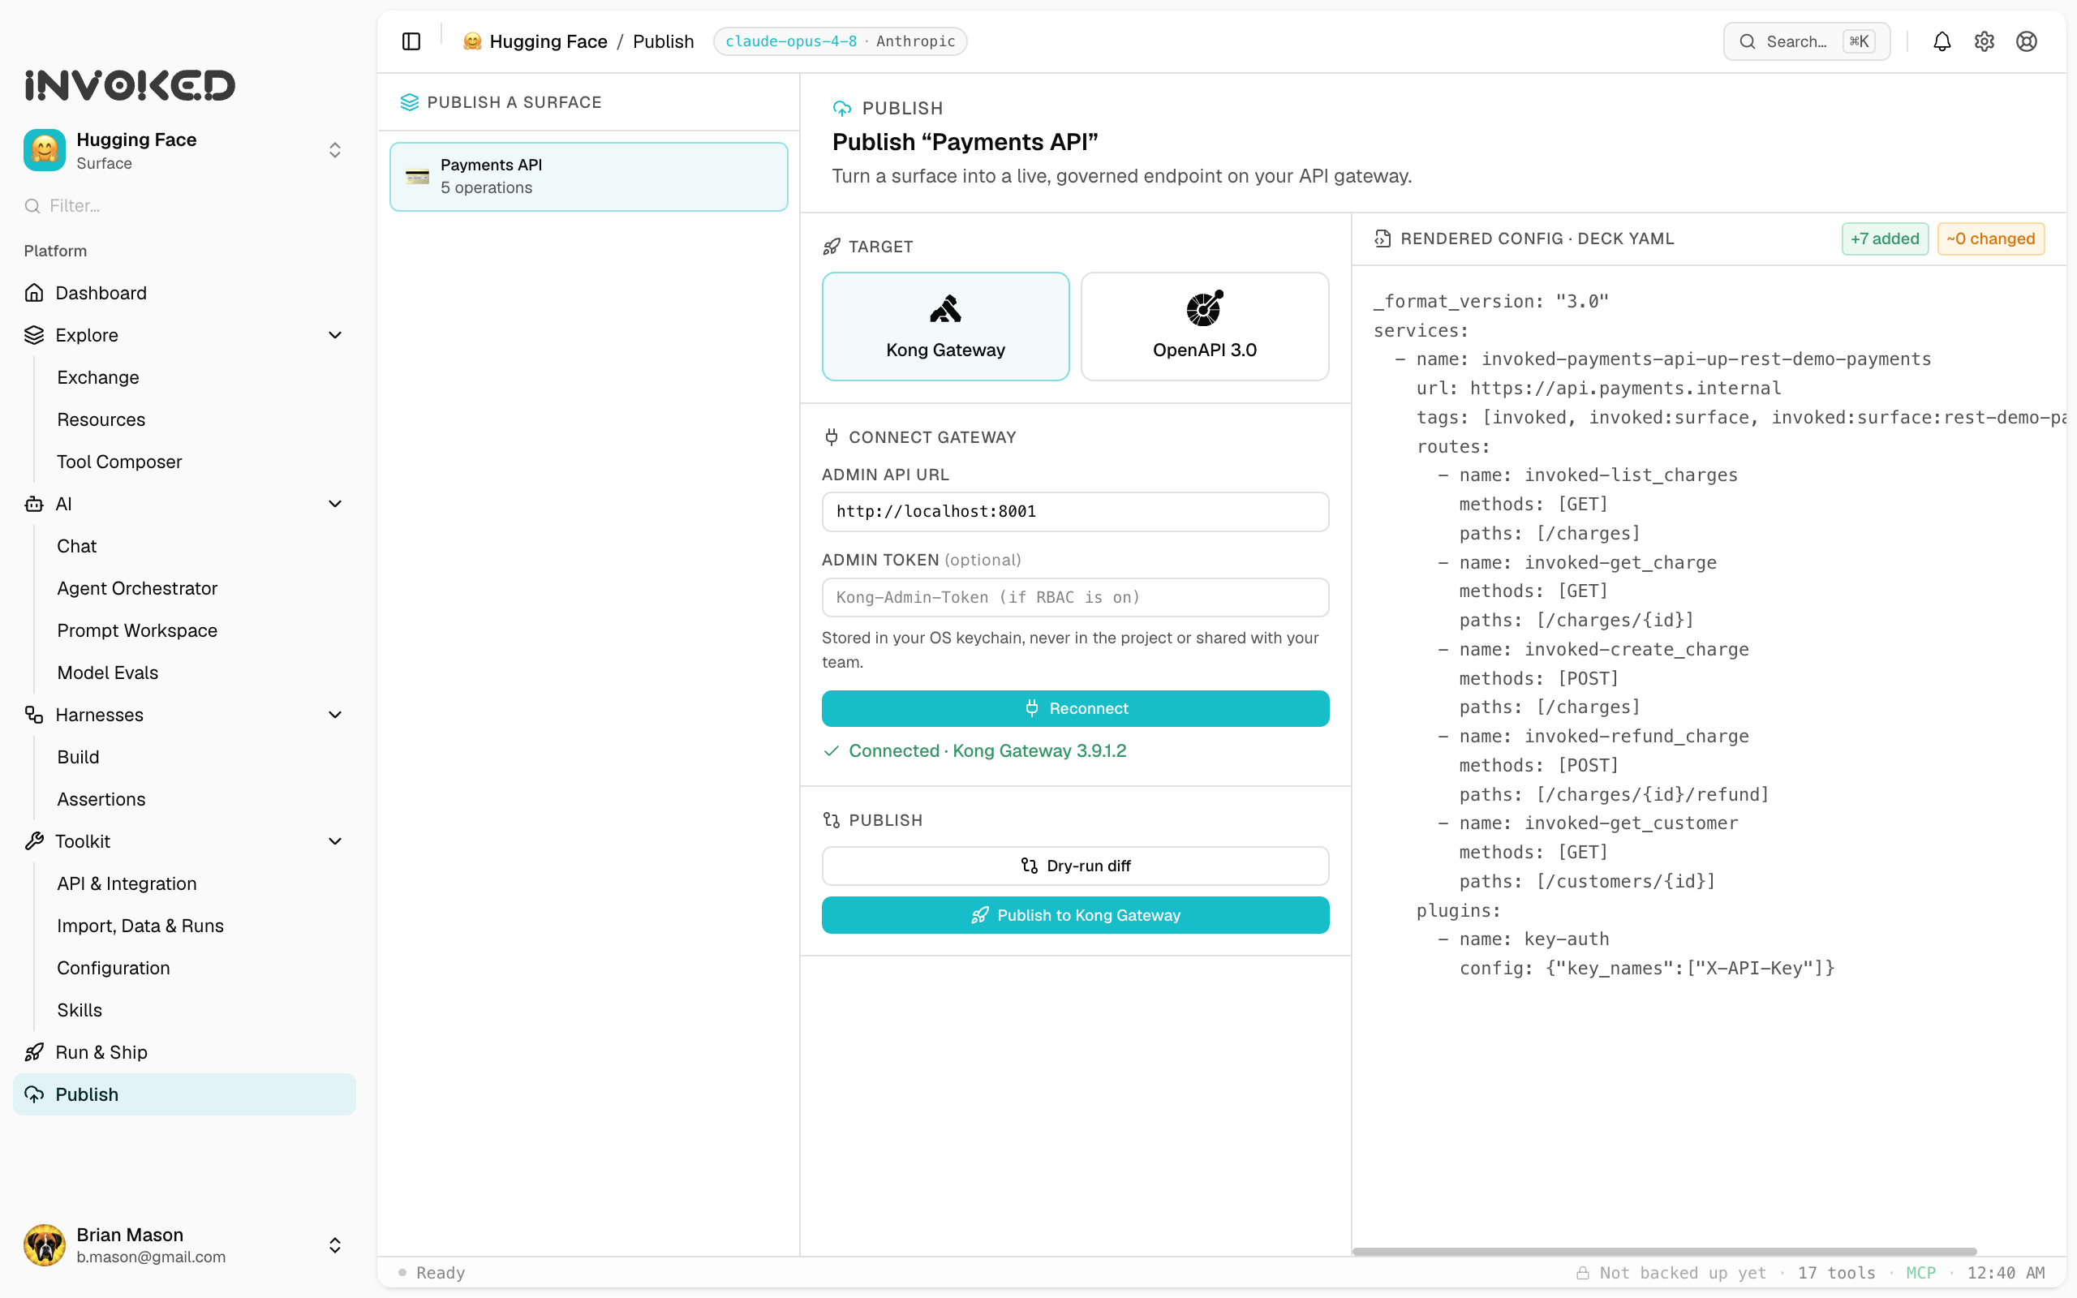Click the Kong Gateway logo icon
2077x1298 pixels.
click(x=945, y=309)
